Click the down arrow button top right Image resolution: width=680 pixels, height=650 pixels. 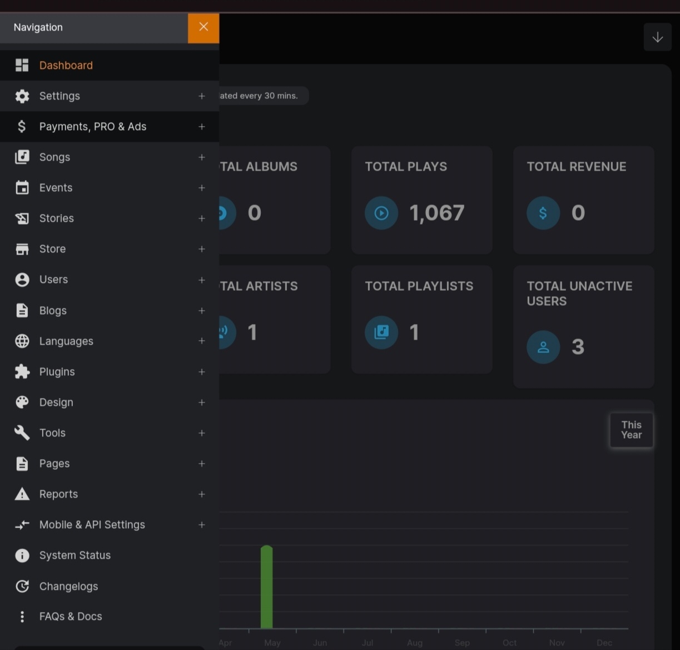click(x=657, y=37)
